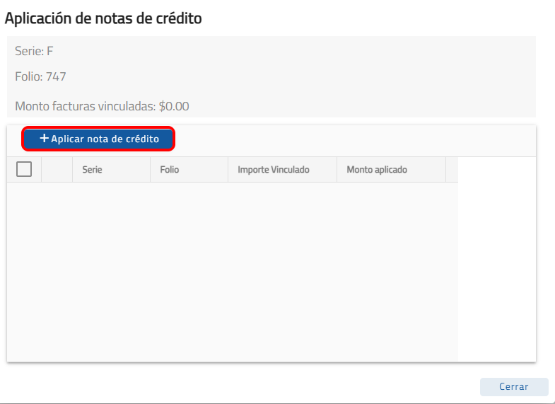Click the 'Aplicación de notas de crédito' title

pos(103,18)
